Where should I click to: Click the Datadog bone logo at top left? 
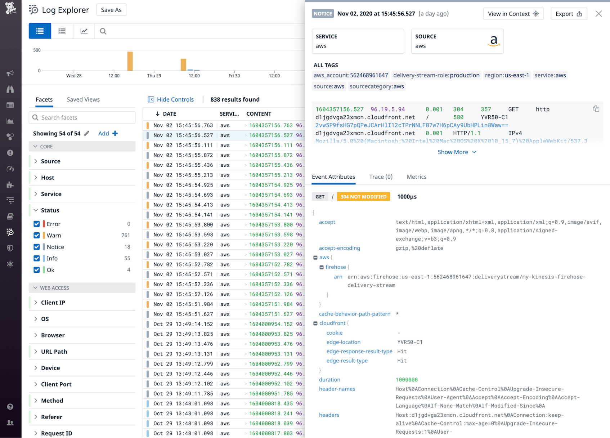10,9
